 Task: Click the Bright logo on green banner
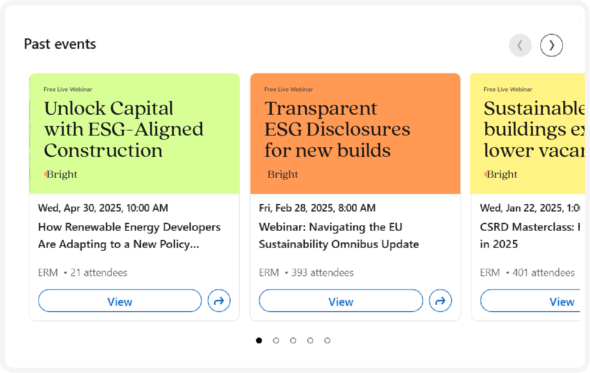click(x=60, y=174)
